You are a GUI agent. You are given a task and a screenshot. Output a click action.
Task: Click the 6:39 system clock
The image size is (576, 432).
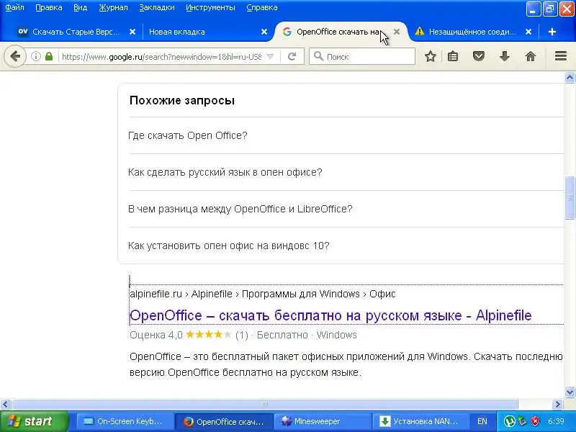(x=556, y=421)
